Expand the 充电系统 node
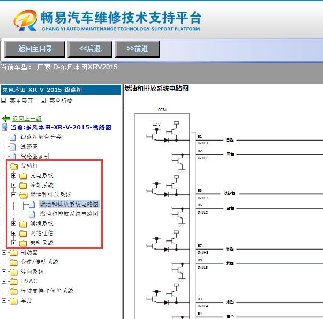The height and width of the screenshot is (319, 323). click(x=13, y=175)
